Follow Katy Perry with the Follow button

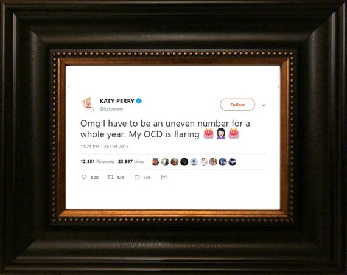[237, 105]
